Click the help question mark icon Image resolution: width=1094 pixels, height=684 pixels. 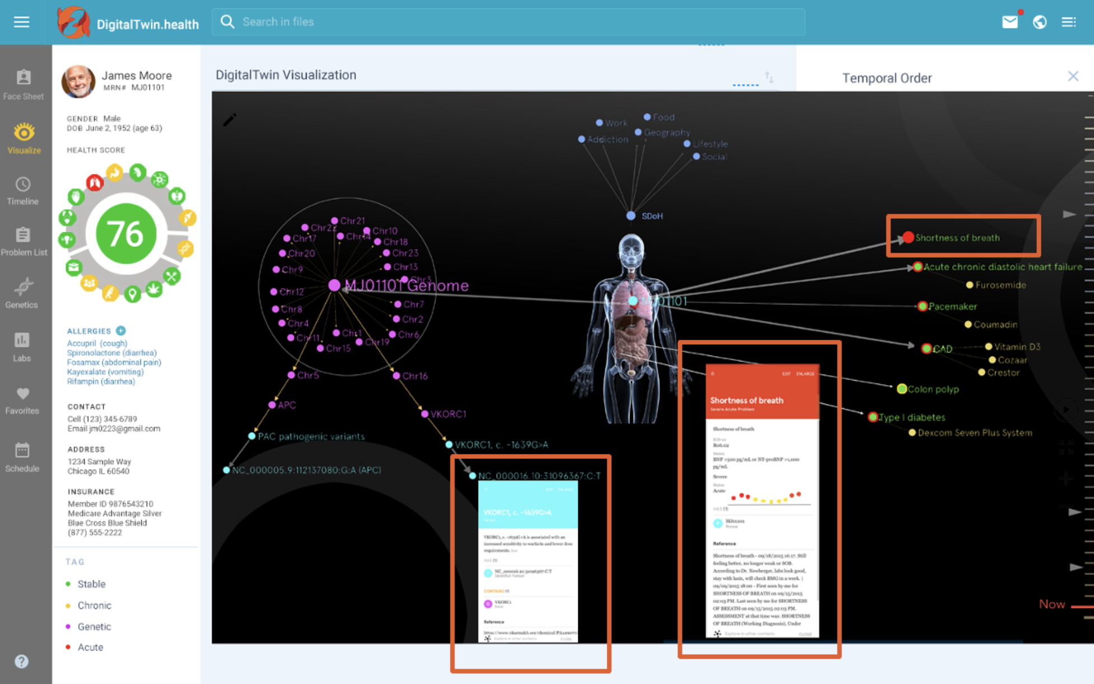tap(21, 662)
